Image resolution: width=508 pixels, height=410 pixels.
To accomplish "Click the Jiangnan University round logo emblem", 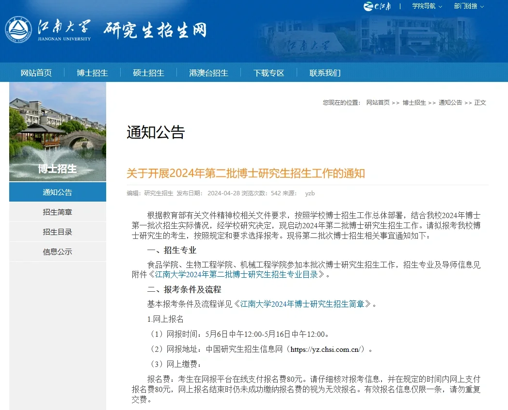I will coord(18,30).
